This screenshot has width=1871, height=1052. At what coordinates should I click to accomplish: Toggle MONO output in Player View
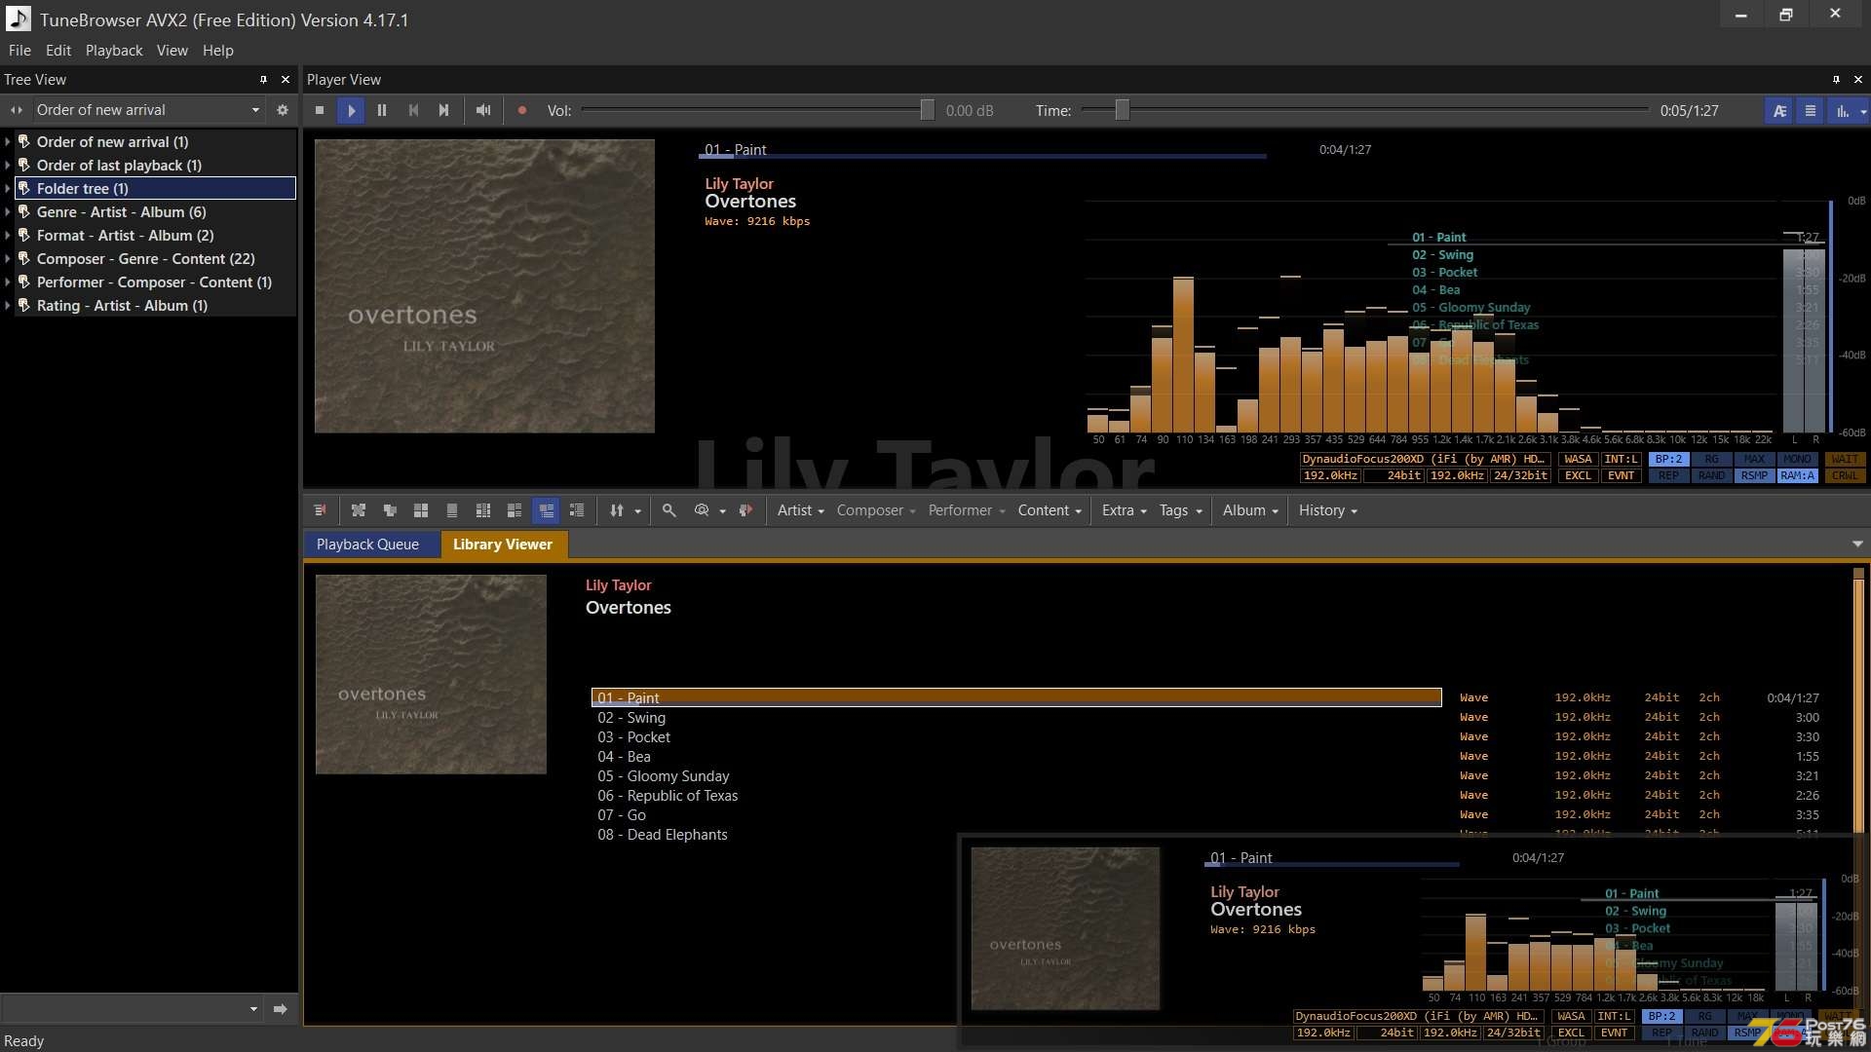point(1797,460)
